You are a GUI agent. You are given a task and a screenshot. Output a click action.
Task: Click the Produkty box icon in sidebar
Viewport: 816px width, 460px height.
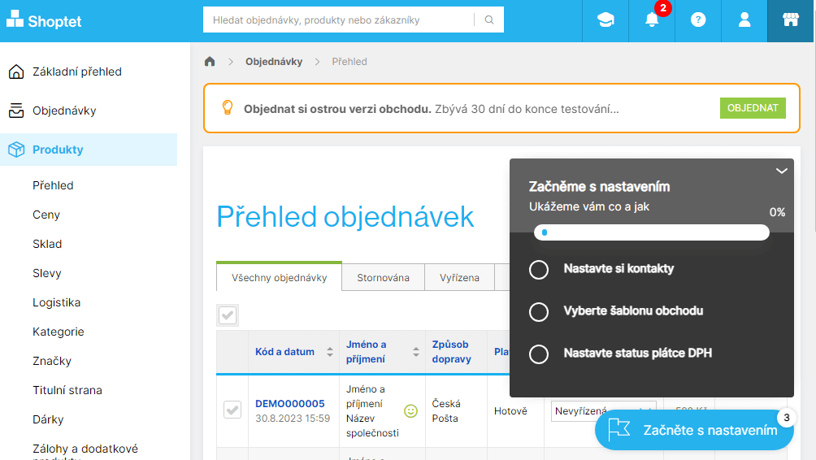tap(16, 150)
